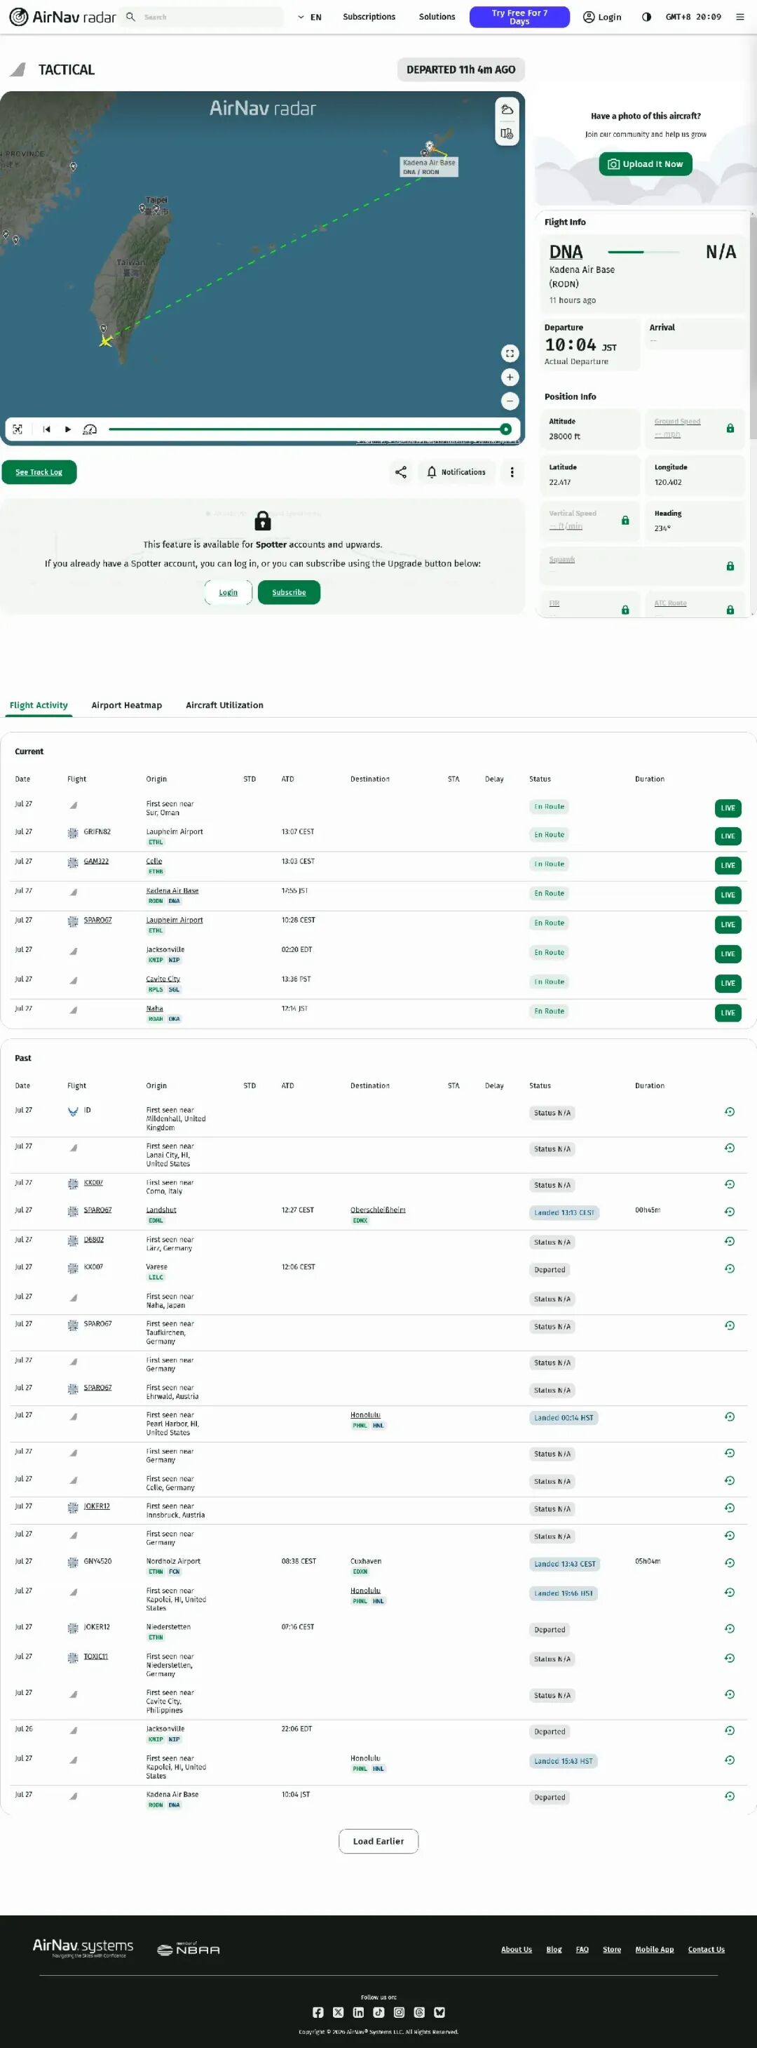Click the share icon below the map
The image size is (757, 2048).
401,472
